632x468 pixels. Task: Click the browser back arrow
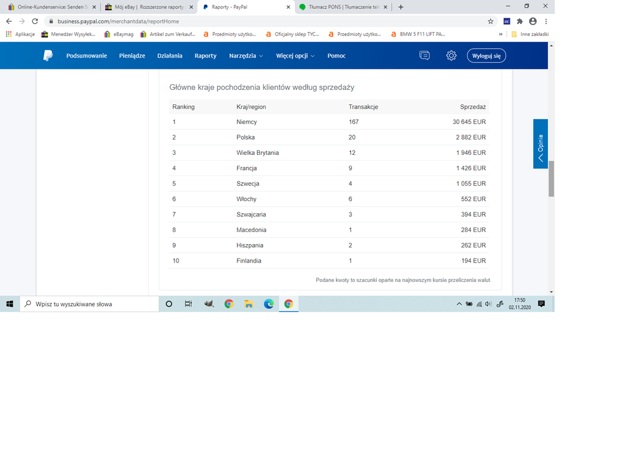point(9,21)
